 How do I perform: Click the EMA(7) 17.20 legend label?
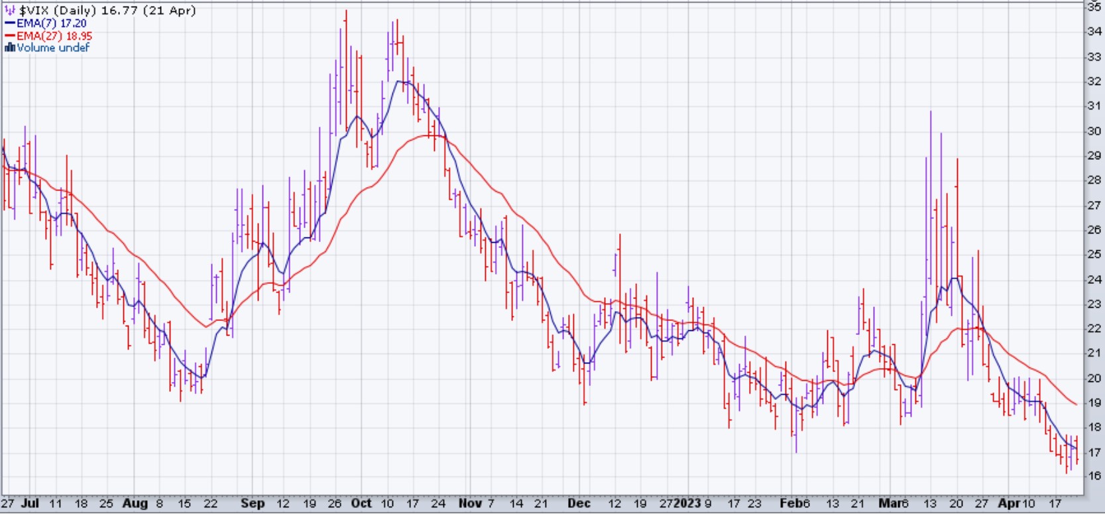[x=52, y=23]
